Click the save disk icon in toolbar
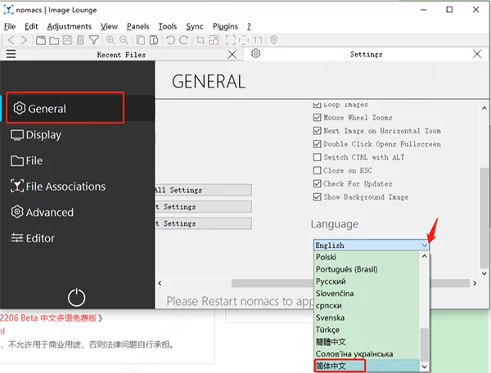The width and height of the screenshot is (491, 373). pyautogui.click(x=66, y=40)
